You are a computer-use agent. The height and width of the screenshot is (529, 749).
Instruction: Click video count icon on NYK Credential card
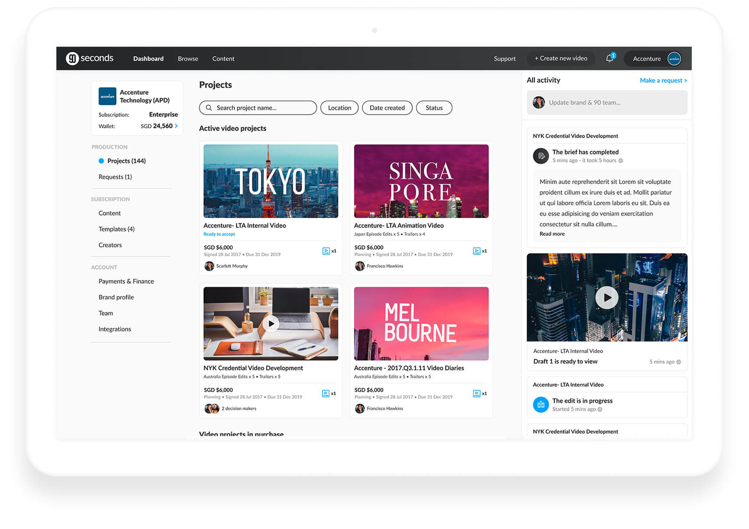326,393
